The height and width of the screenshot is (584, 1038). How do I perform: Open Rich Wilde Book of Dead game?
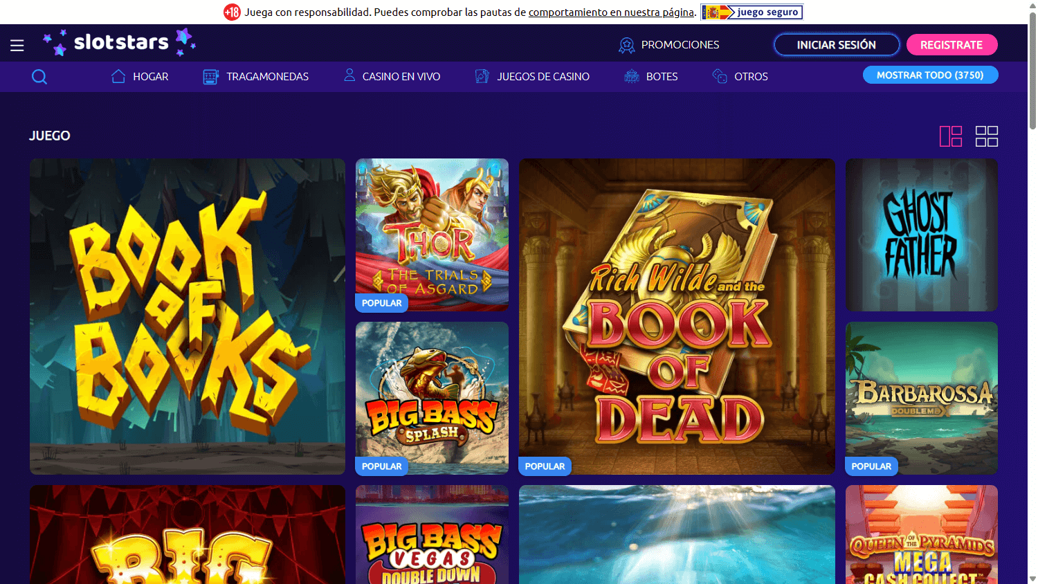677,316
